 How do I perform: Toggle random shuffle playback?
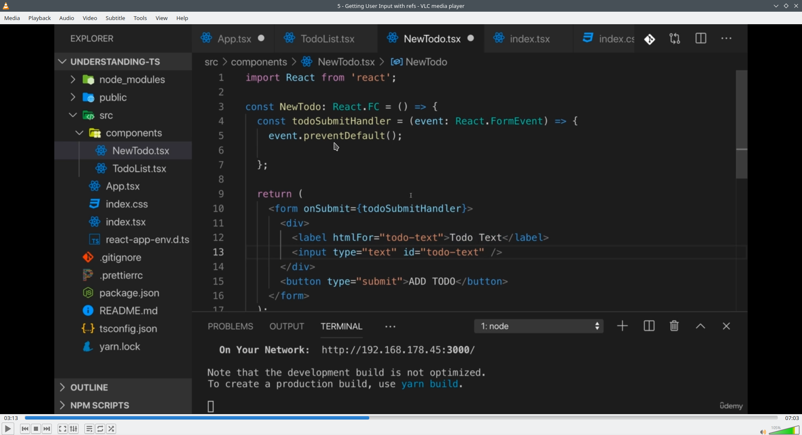pyautogui.click(x=112, y=429)
